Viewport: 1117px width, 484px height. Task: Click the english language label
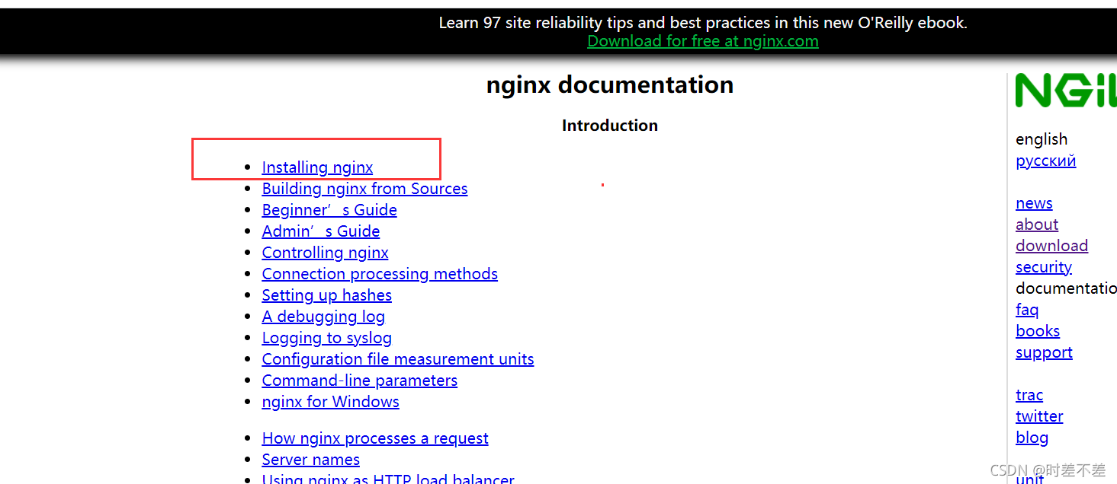1042,139
